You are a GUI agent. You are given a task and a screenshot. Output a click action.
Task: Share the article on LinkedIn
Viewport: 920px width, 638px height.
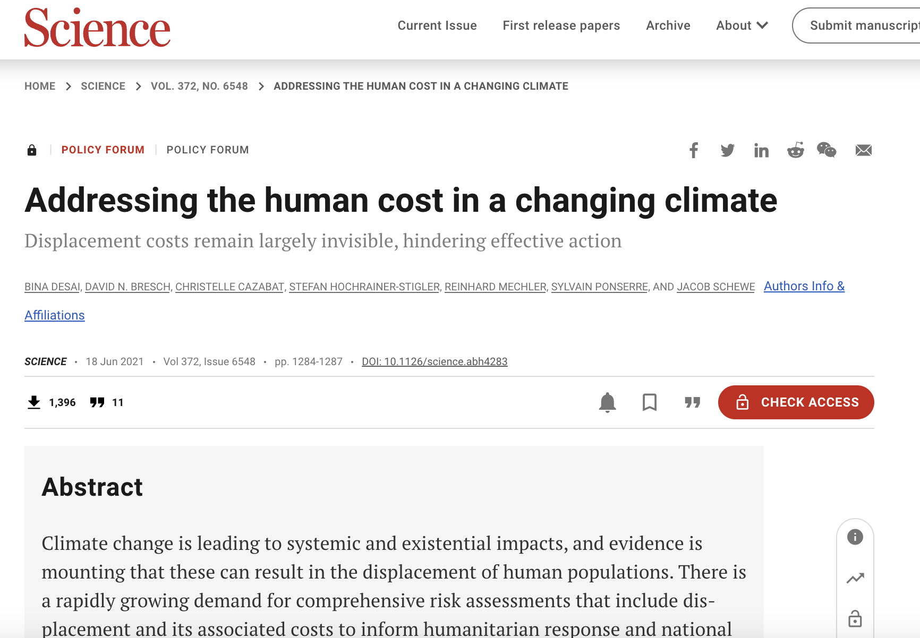(x=761, y=150)
